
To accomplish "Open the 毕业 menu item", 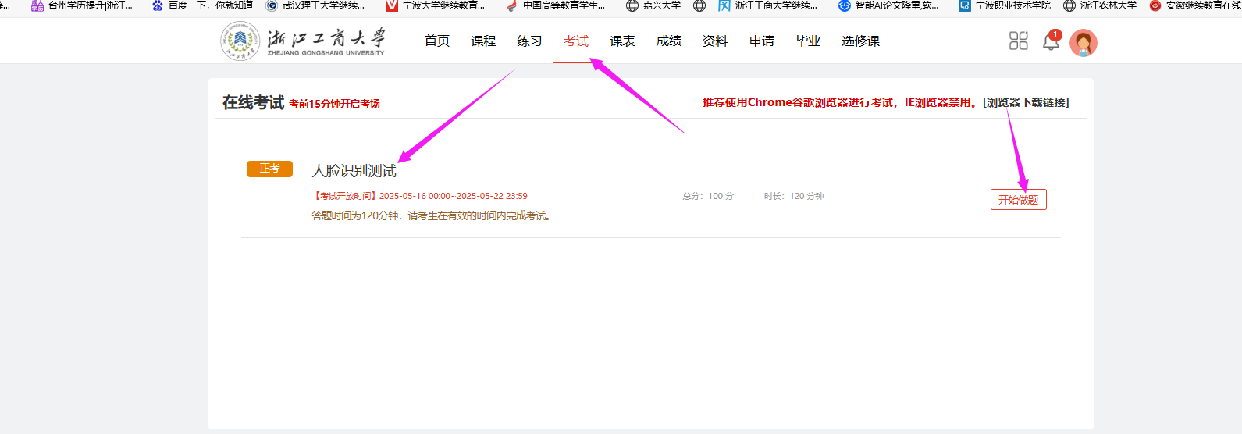I will pos(808,41).
